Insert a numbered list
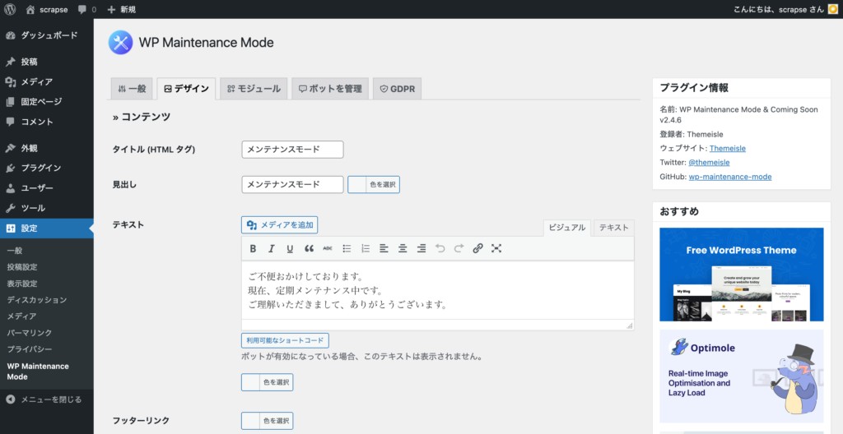843x434 pixels. click(x=366, y=249)
